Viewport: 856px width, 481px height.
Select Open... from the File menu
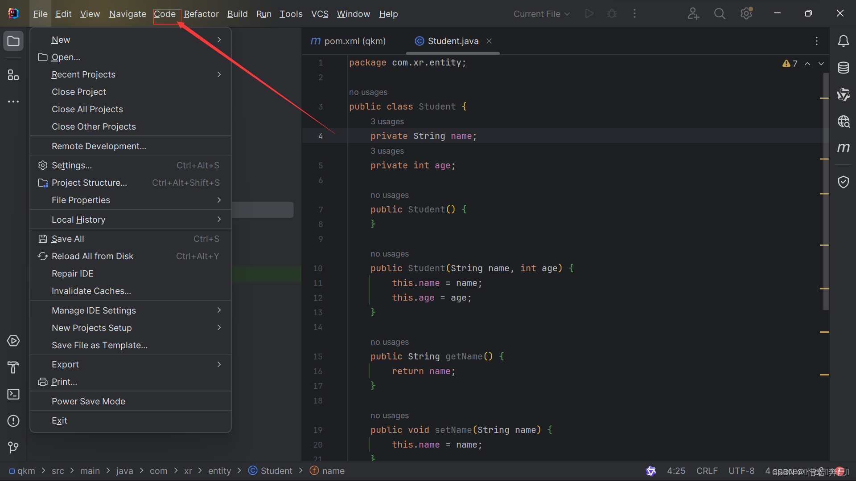(131, 57)
